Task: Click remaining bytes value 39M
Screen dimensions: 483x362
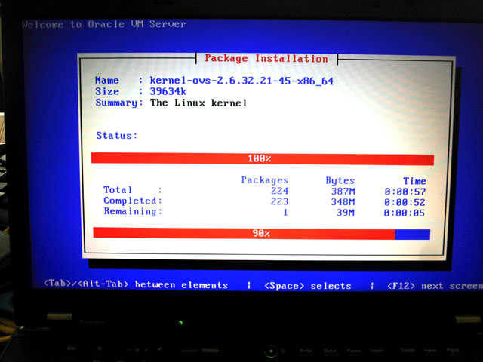Action: click(346, 213)
